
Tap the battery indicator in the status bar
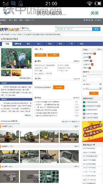pyautogui.click(x=98, y=3)
